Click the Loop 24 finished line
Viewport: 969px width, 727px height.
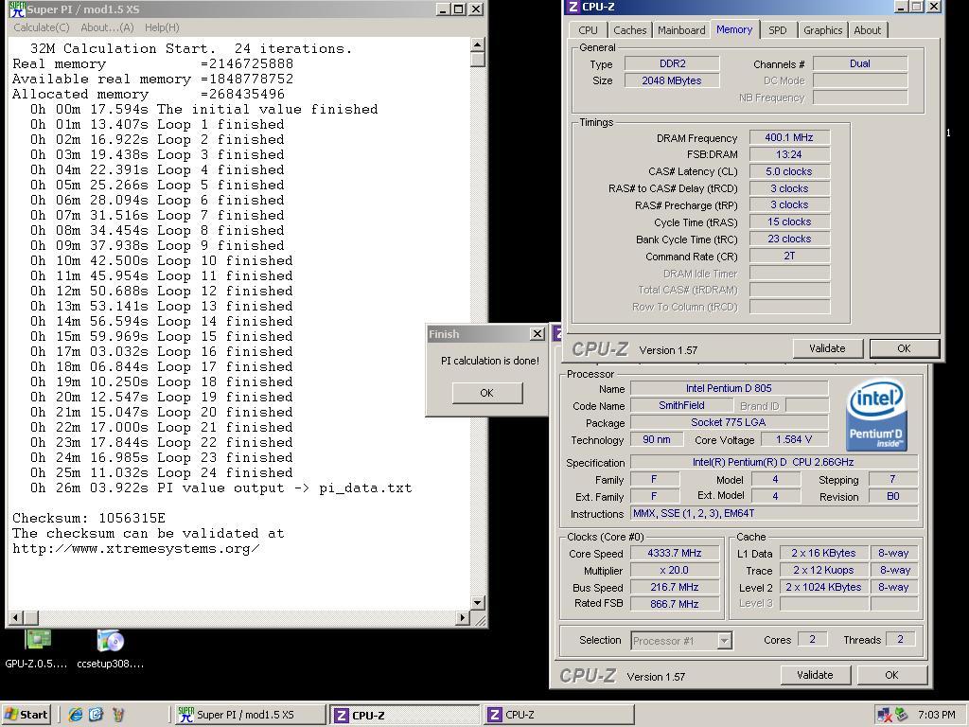tap(161, 473)
